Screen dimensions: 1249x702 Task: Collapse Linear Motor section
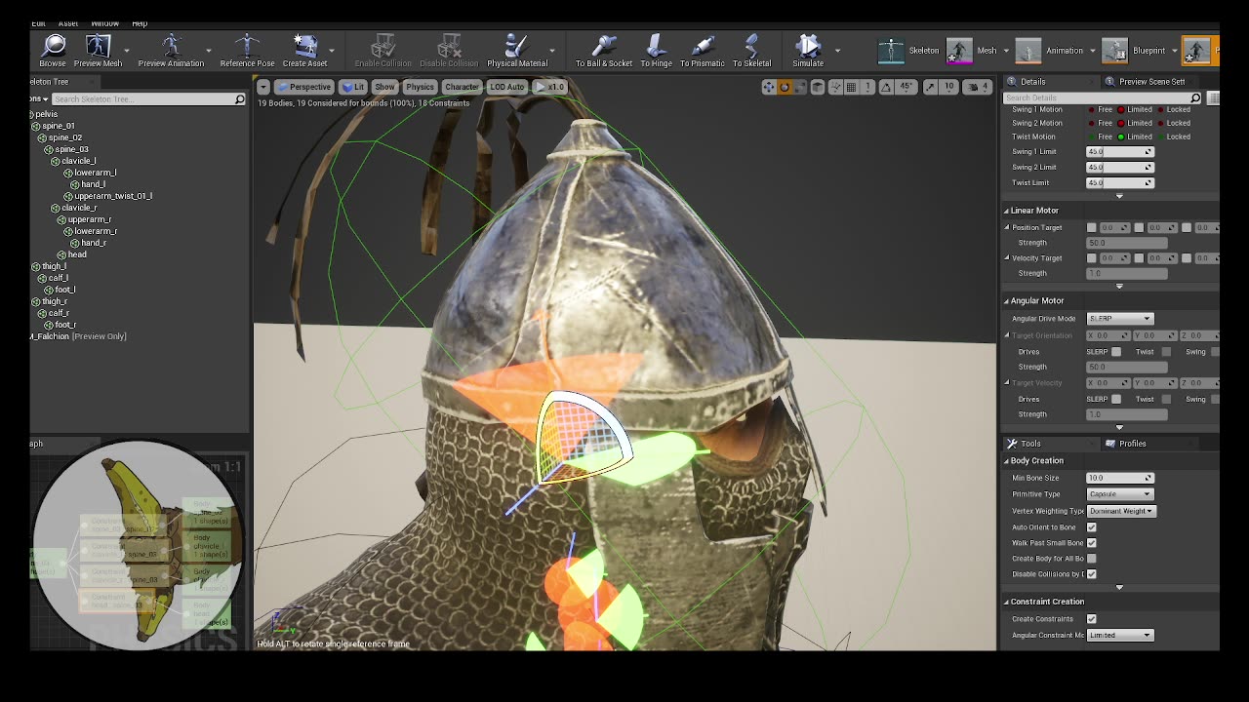pos(1006,211)
